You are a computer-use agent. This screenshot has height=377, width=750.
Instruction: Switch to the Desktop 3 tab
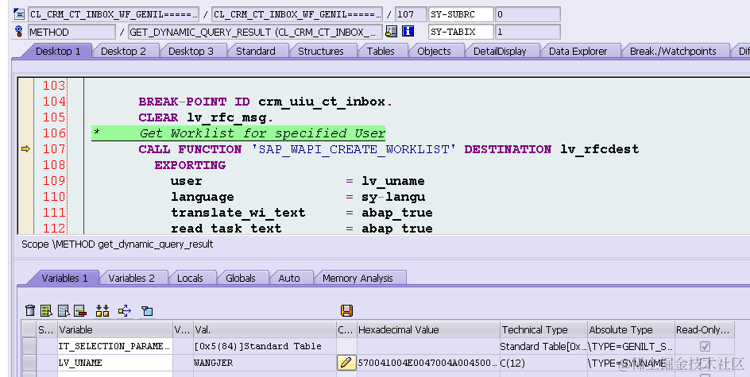coord(191,51)
